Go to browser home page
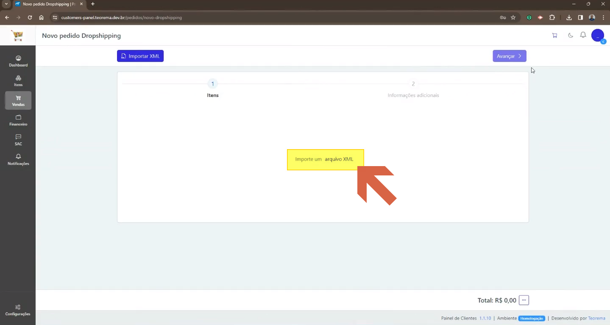Screen dimensions: 610x325 41,17
